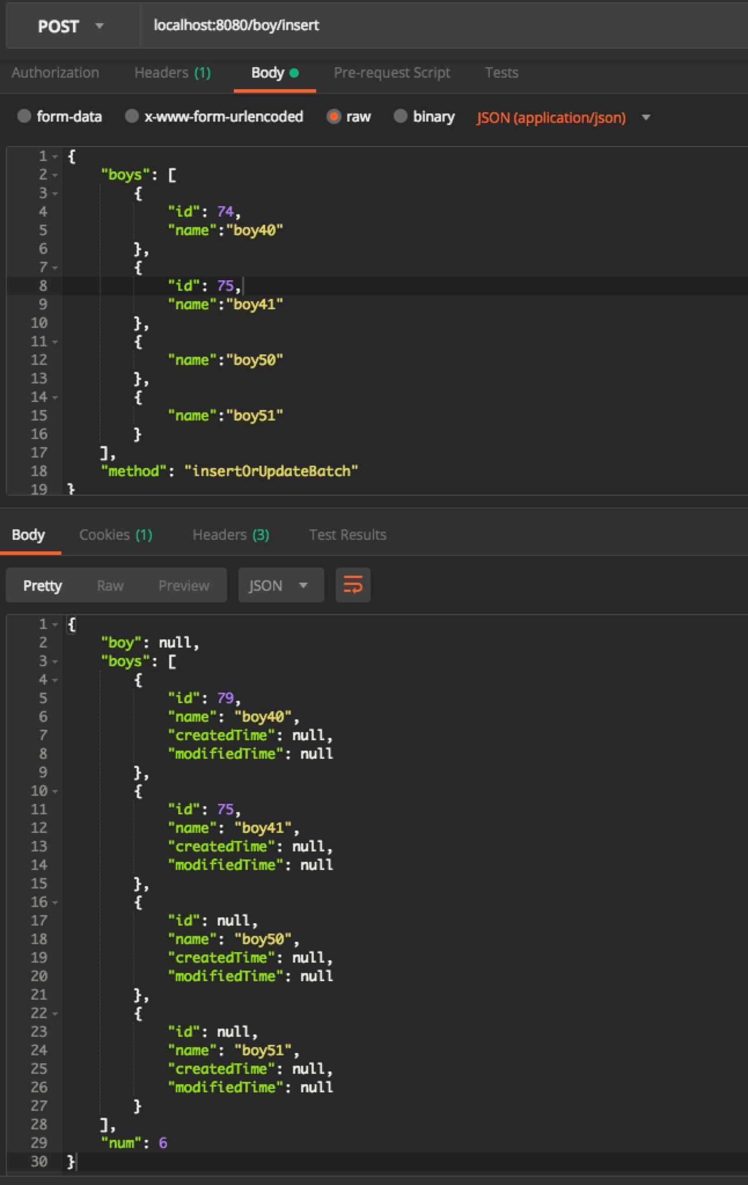Click request text "name":"boy40"
Viewport: 748px width, 1185px height.
(x=225, y=231)
